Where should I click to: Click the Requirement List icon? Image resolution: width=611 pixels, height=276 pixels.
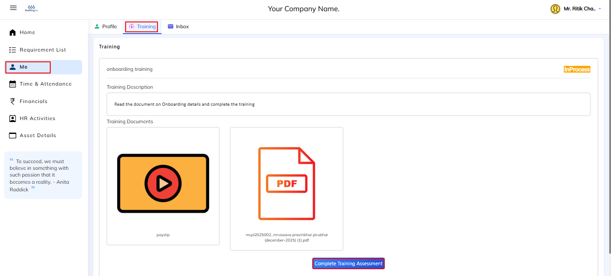[x=13, y=50]
